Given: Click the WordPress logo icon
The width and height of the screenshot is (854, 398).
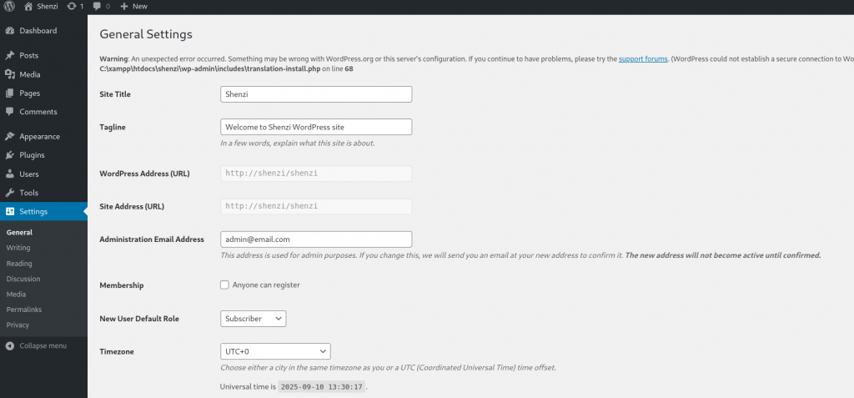Looking at the screenshot, I should click(x=9, y=6).
